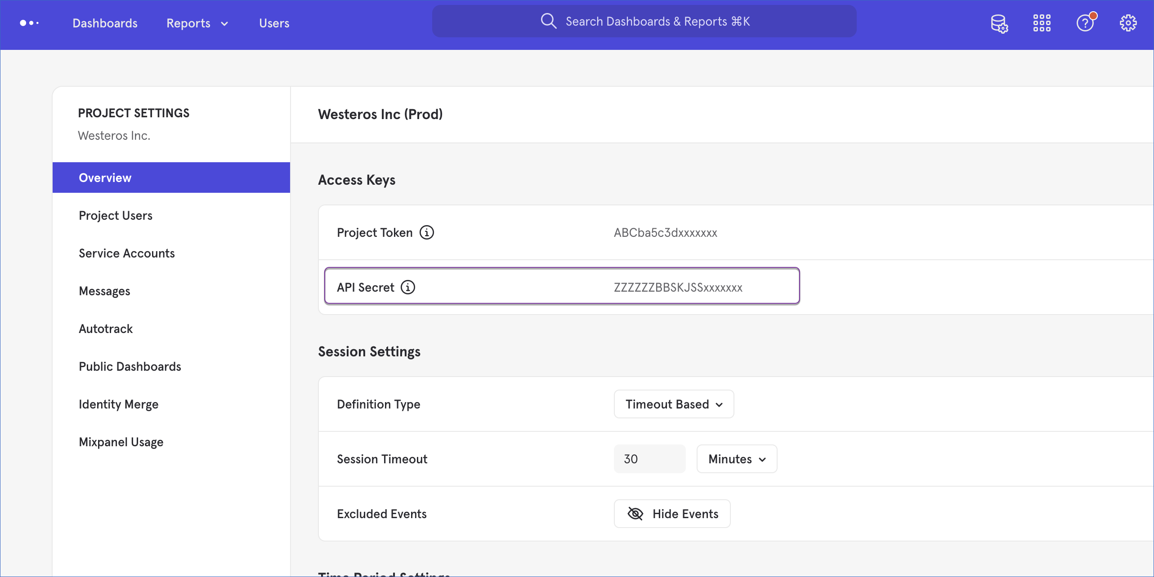Screen dimensions: 1154x577
Task: Open the Settings gear icon
Action: (x=1128, y=23)
